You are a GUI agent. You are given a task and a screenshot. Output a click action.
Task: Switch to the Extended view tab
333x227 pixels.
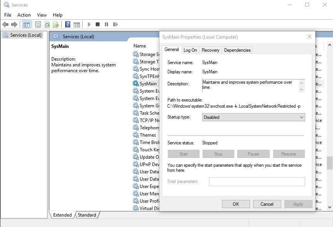[x=63, y=215]
